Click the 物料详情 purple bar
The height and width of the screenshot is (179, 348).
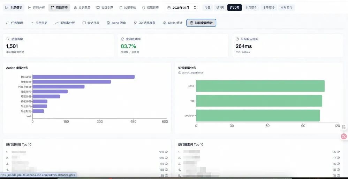pos(83,77)
